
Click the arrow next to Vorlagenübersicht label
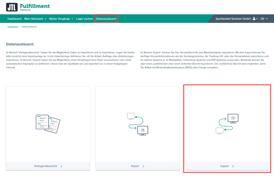tap(61, 166)
